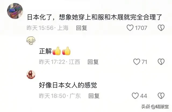Click 回复 under the 广东 reply
The width and height of the screenshot is (172, 112).
coord(94,96)
